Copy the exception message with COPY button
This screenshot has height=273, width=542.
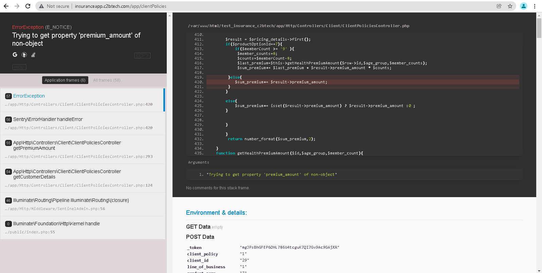[x=142, y=56]
